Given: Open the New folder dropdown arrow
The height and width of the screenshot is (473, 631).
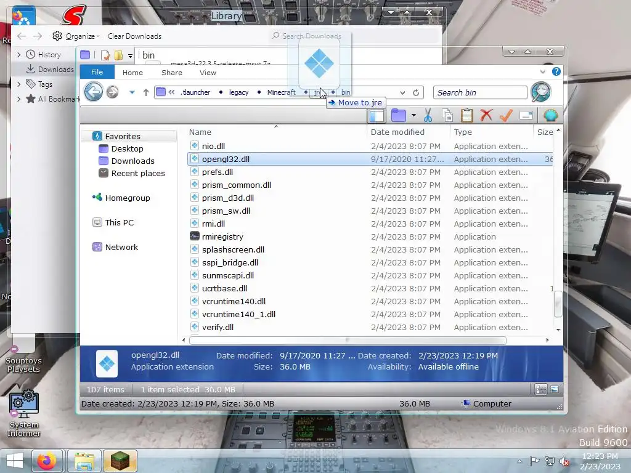Looking at the screenshot, I should tap(413, 115).
